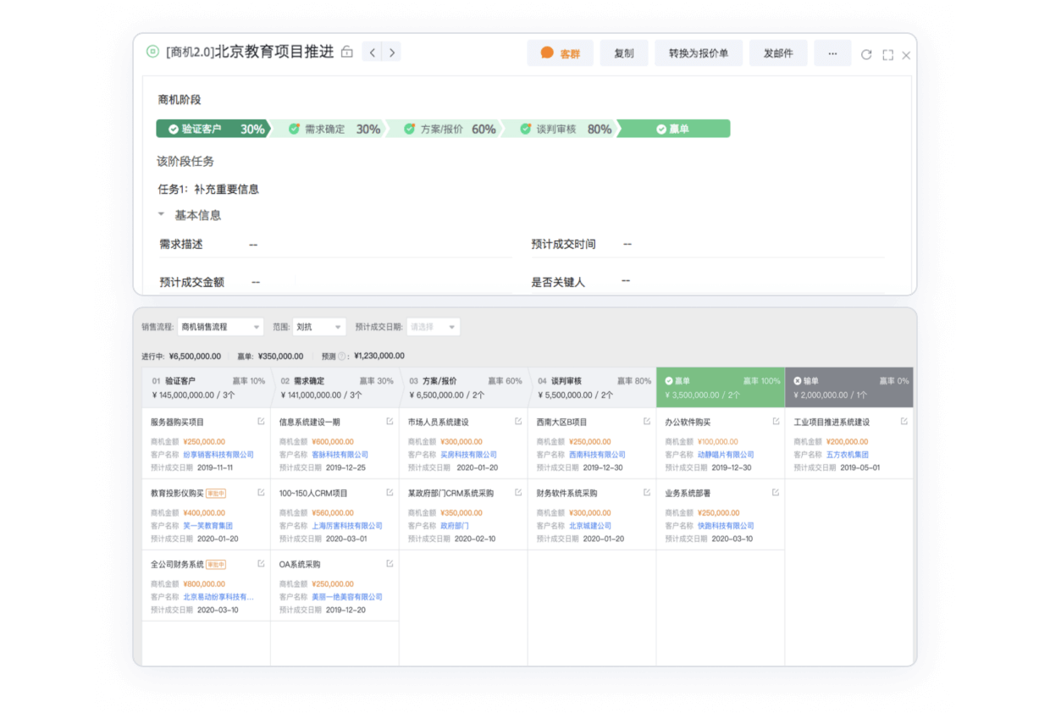Open edit icon on 办公软件购买 card

point(776,421)
